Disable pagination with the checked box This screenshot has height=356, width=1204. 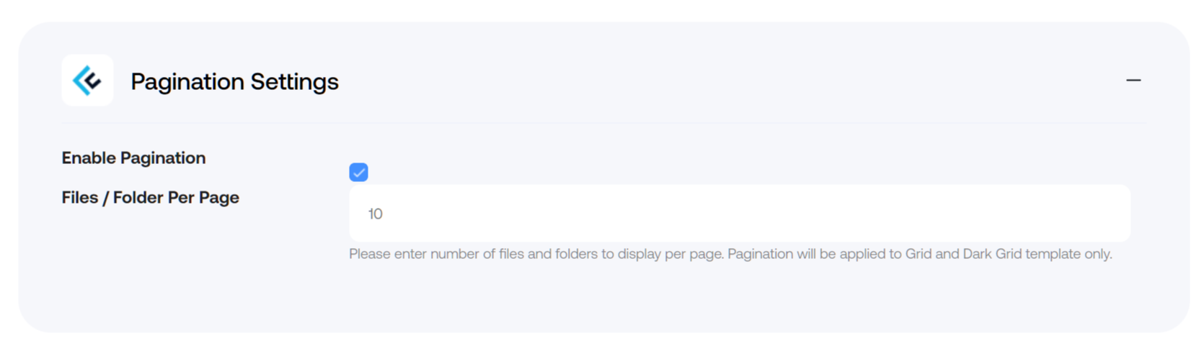coord(358,172)
